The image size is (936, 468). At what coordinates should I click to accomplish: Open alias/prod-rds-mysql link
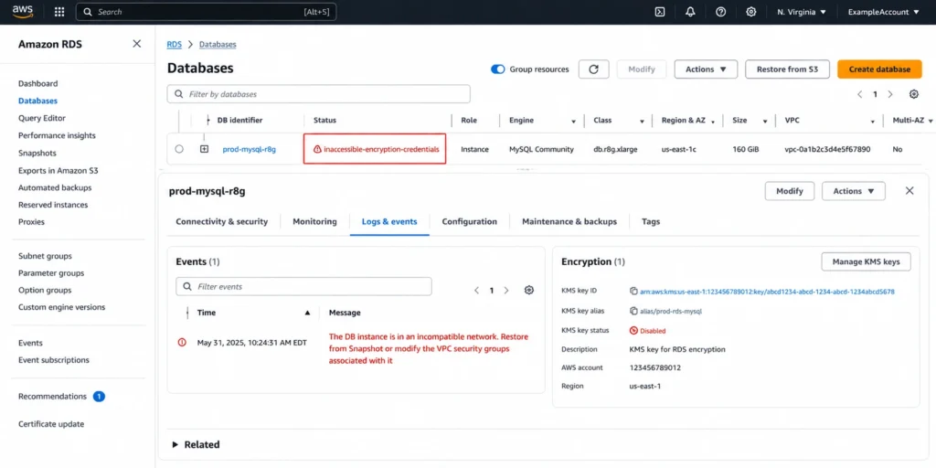pyautogui.click(x=670, y=311)
